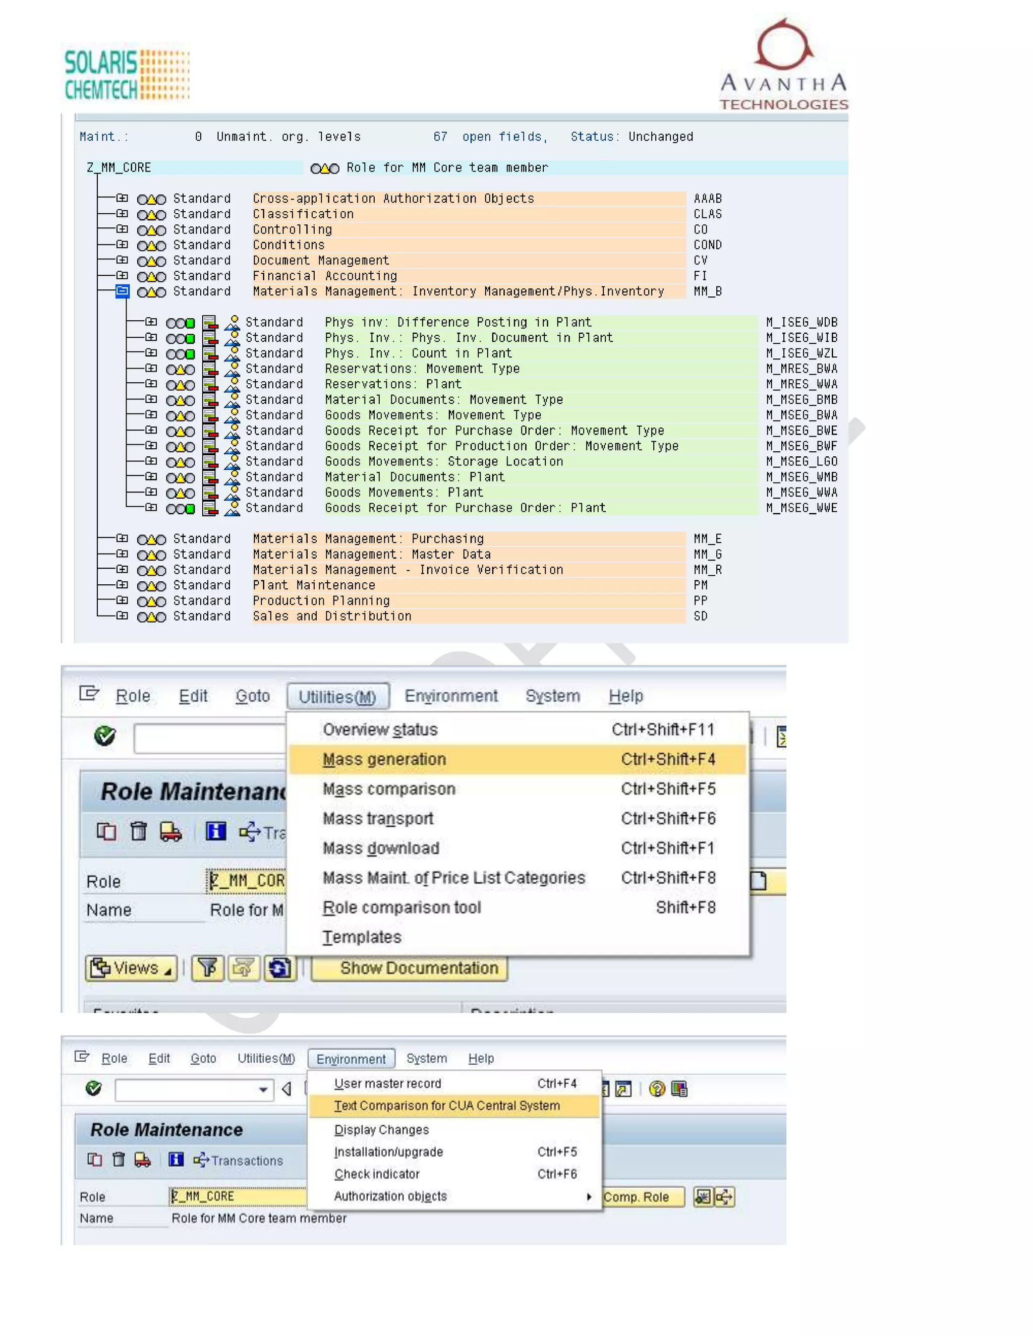Select Role comparison tool entry

(401, 908)
